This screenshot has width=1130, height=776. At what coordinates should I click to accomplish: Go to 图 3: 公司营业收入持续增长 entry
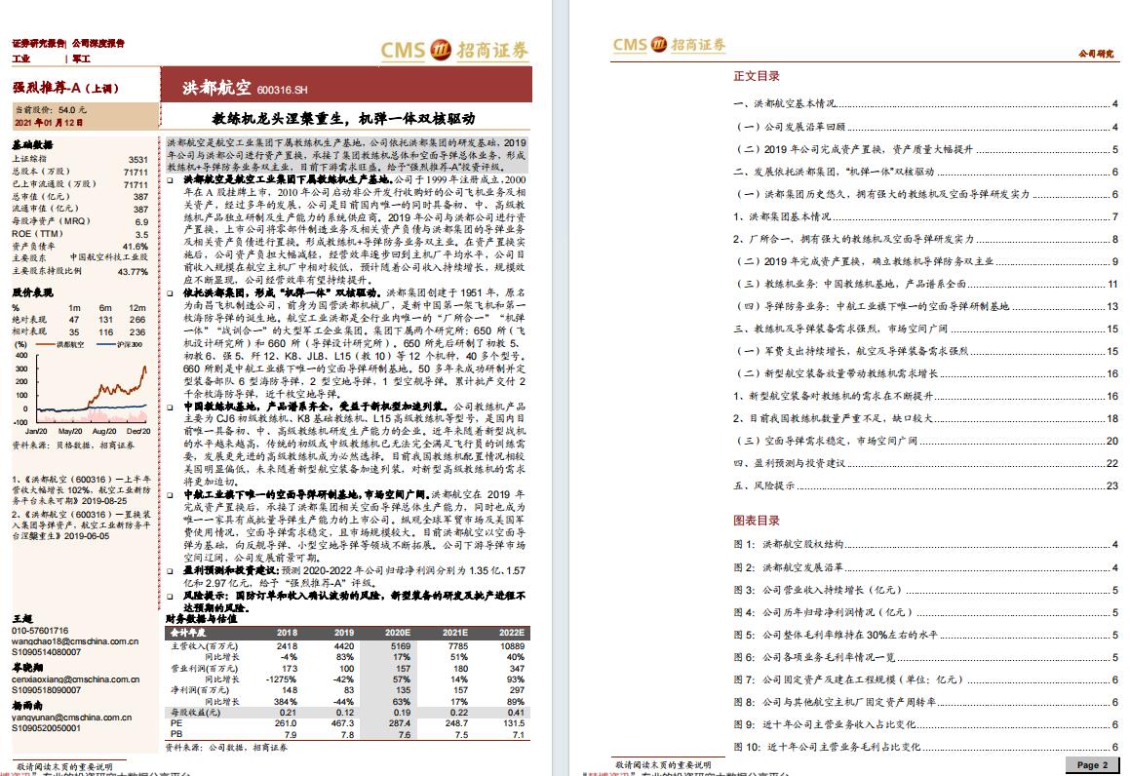925,590
